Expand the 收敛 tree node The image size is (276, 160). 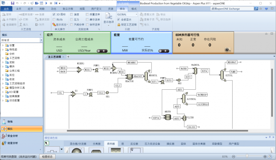[x=3, y=79]
